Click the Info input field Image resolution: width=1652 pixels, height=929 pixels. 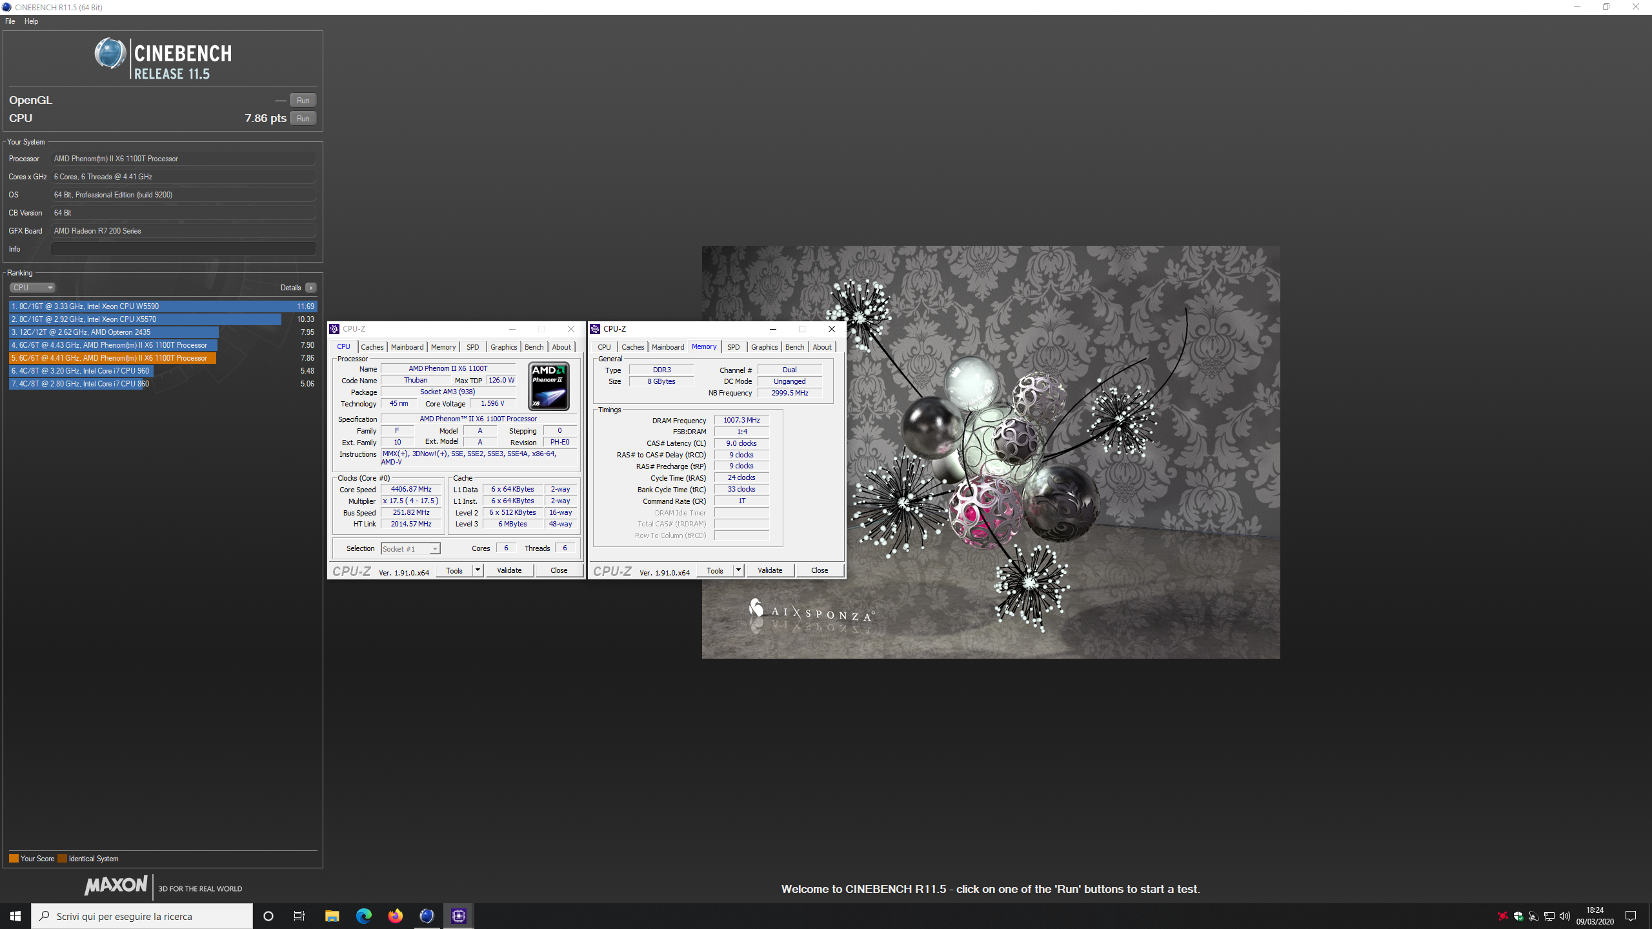point(183,249)
